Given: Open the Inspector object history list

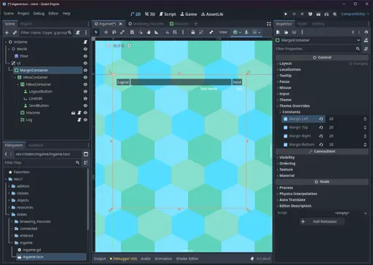Looking at the screenshot, I should click(366, 32).
